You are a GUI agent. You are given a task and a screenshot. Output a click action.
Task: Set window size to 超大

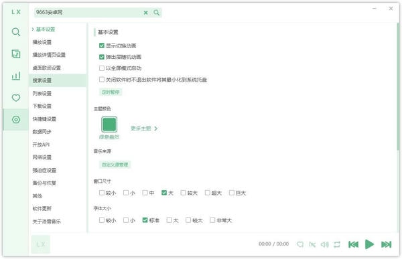point(207,193)
